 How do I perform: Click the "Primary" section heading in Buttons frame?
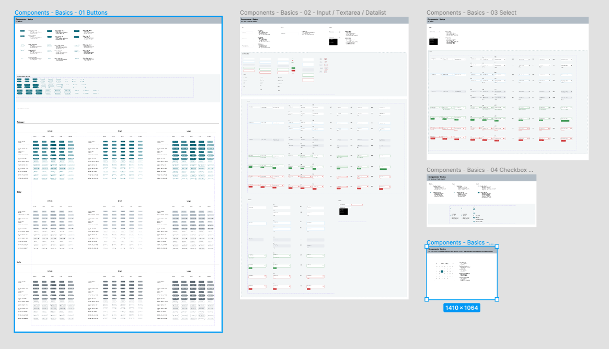[21, 122]
